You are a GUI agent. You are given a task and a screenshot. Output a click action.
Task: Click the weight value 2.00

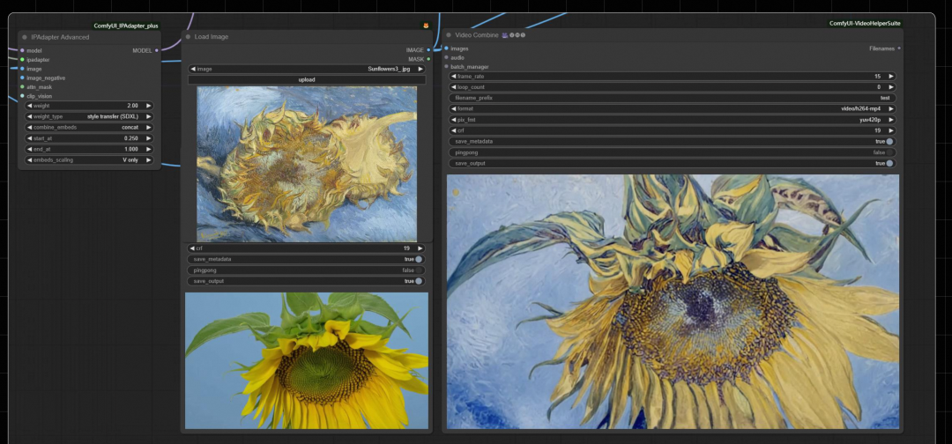point(132,106)
